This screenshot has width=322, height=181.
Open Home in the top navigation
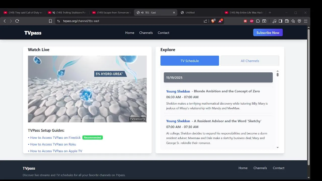pyautogui.click(x=130, y=33)
